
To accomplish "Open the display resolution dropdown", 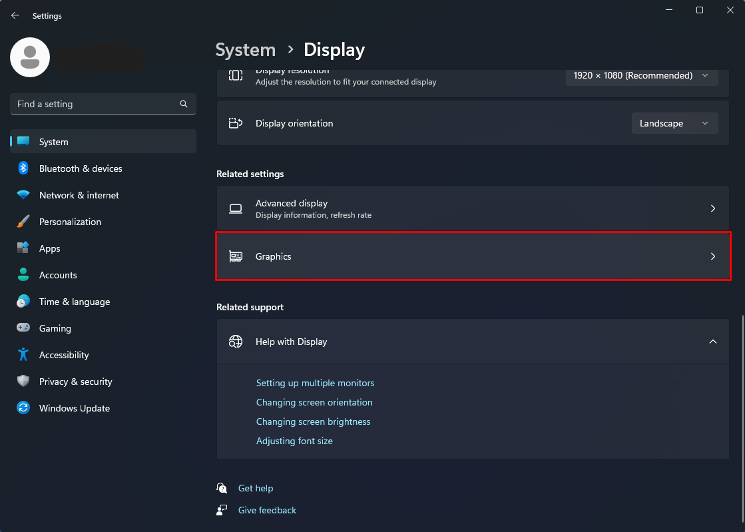I will [641, 76].
